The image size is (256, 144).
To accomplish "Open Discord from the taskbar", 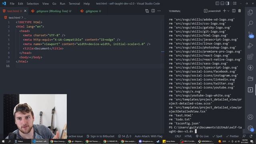I will [146, 141].
